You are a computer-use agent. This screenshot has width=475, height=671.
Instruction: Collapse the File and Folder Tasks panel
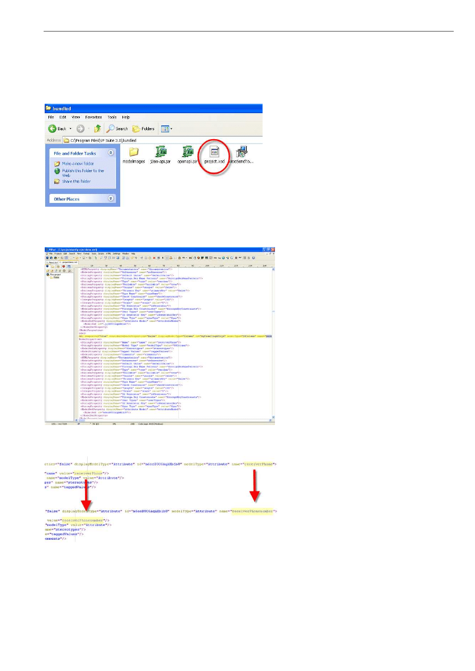coord(111,153)
